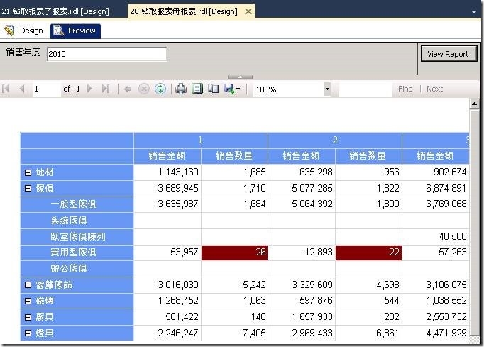Click the current page number field
Image resolution: width=484 pixels, height=347 pixels.
point(46,89)
